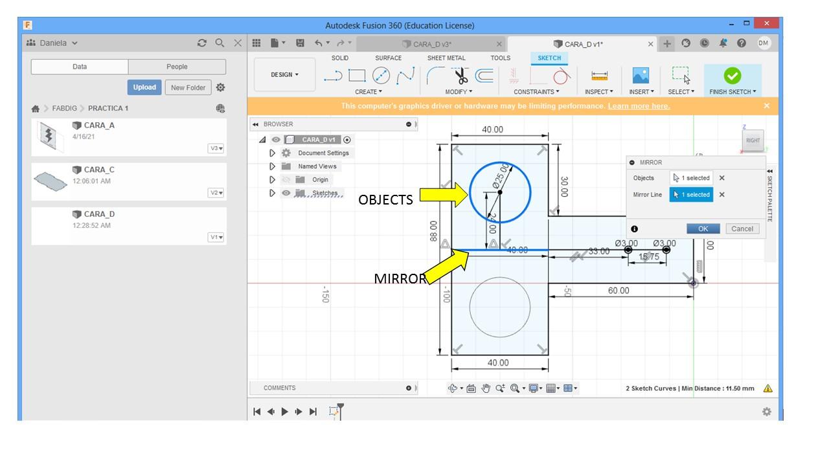Open the sketch warning triangle in status bar
The image size is (829, 466).
coord(768,388)
